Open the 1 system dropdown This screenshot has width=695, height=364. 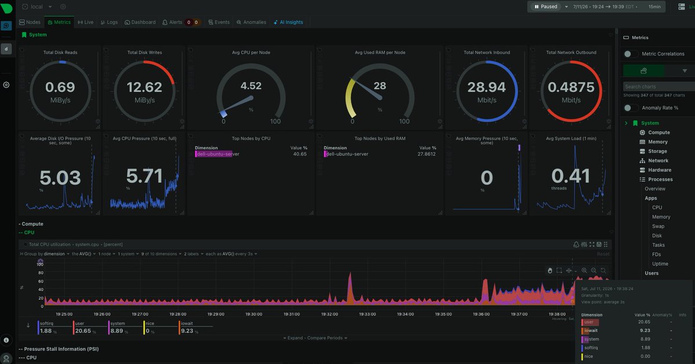click(x=129, y=254)
